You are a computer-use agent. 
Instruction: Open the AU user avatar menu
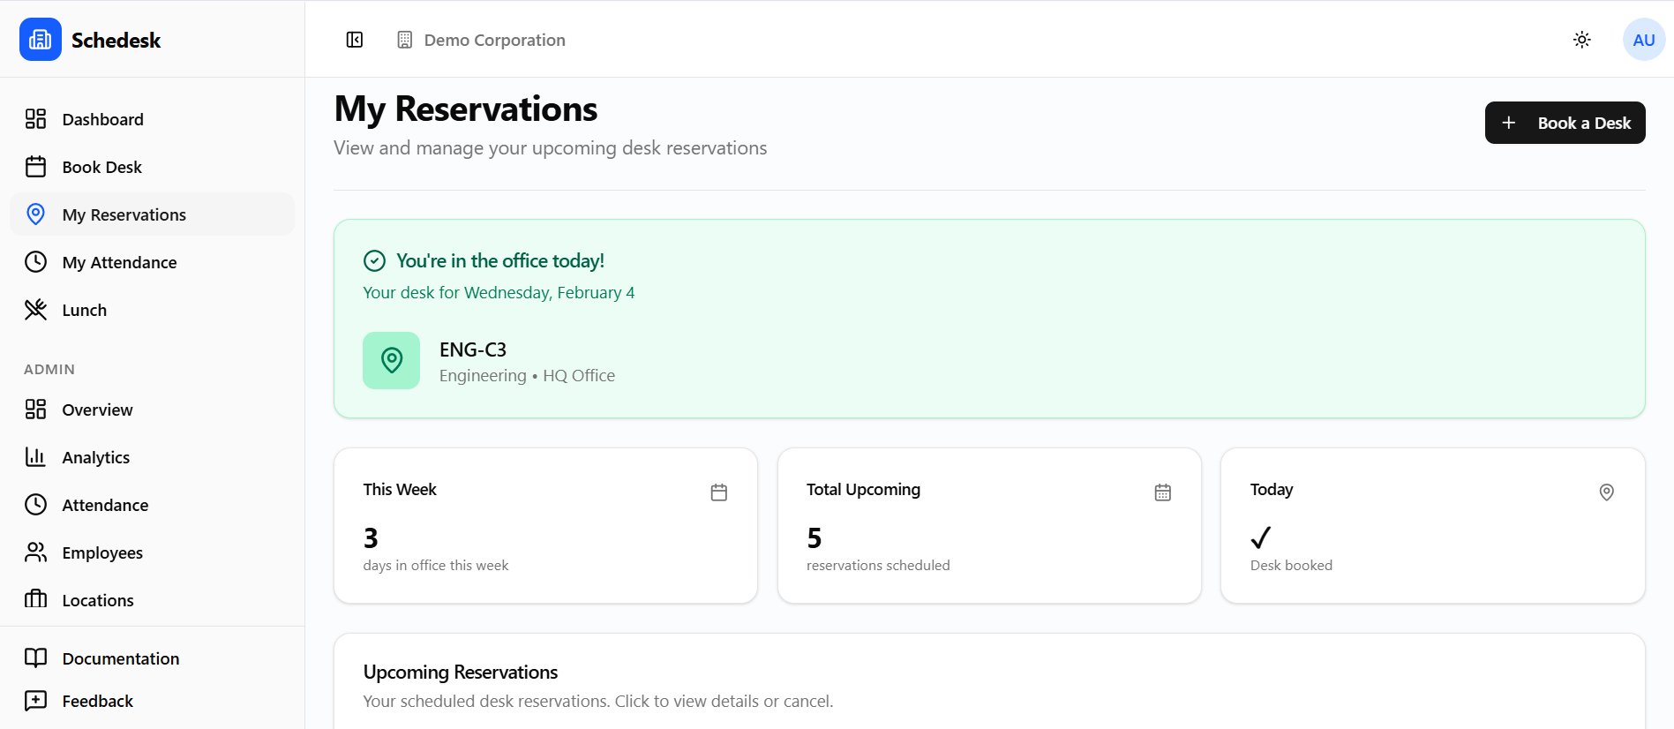click(x=1643, y=39)
